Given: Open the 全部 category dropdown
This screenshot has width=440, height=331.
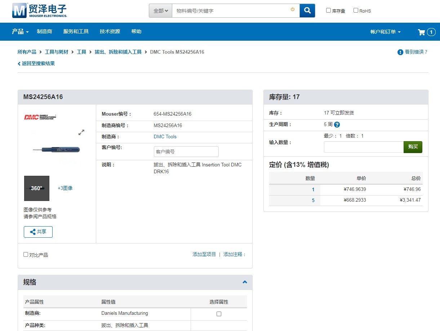Looking at the screenshot, I should tap(161, 11).
